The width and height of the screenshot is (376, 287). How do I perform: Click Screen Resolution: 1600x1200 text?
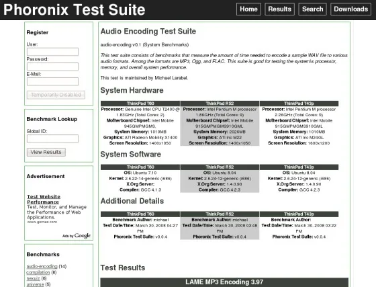(299, 143)
